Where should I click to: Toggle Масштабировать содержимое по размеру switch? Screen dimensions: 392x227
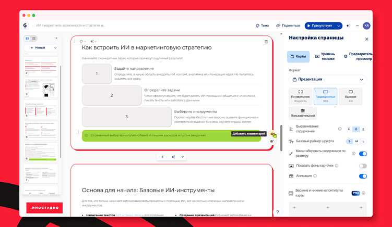363,154
